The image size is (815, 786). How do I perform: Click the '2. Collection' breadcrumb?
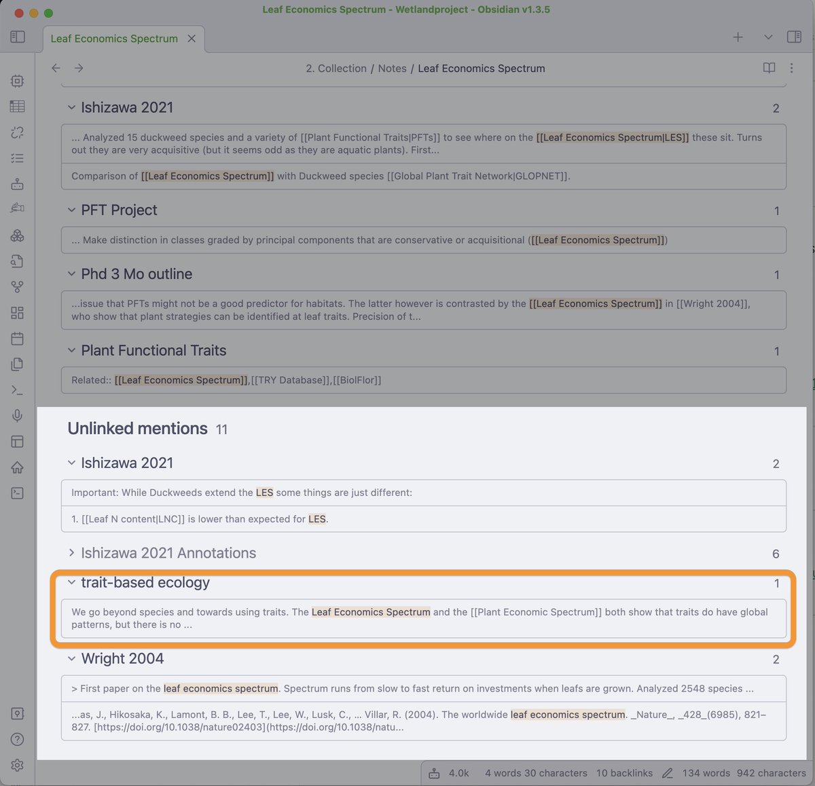336,69
